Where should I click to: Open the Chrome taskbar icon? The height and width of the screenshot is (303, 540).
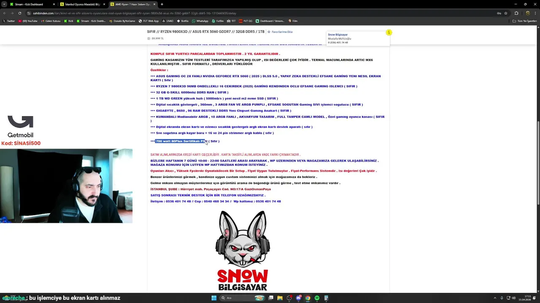tap(308, 298)
